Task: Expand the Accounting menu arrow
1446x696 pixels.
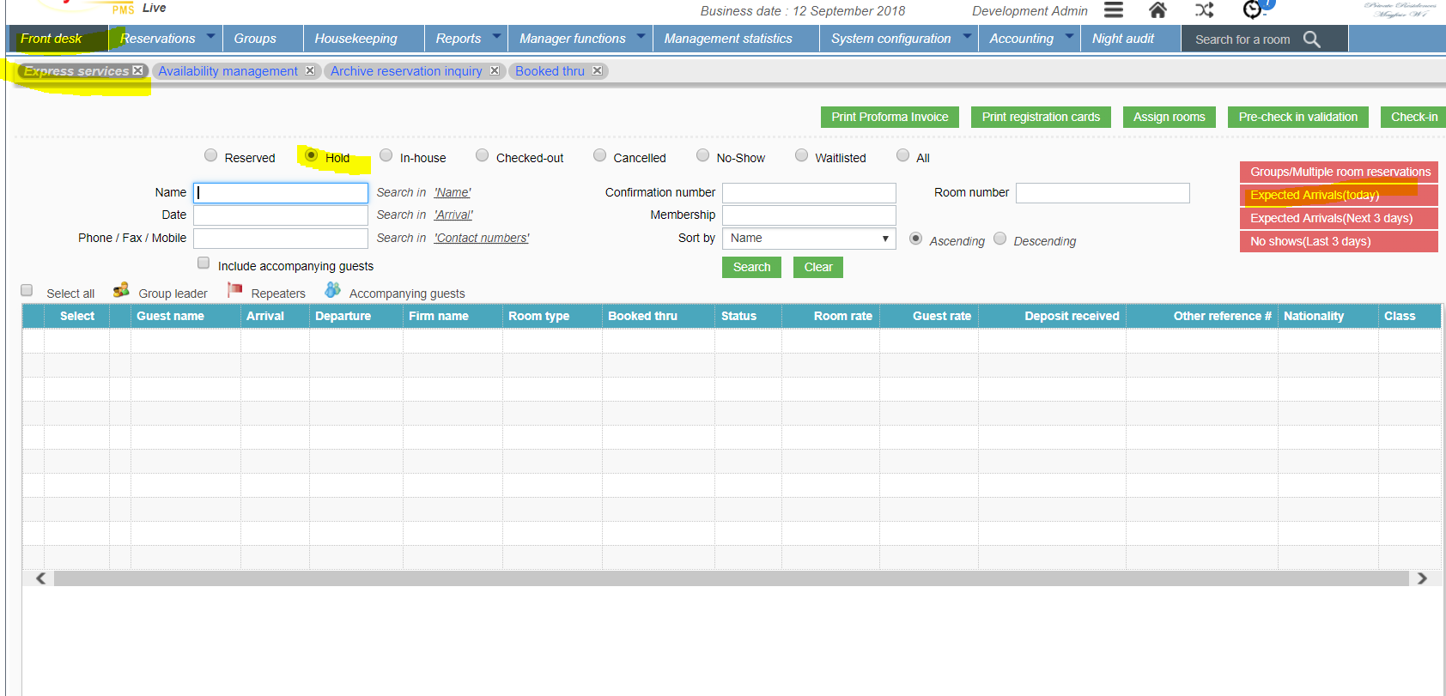Action: tap(1069, 36)
